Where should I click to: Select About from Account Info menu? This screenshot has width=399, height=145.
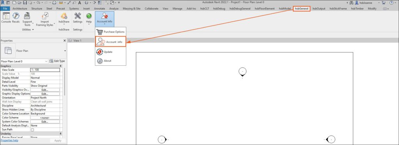tap(111, 61)
